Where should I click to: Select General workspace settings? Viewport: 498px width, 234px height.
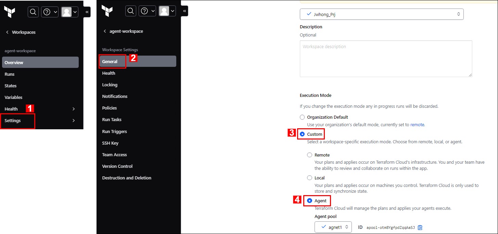coord(138,61)
